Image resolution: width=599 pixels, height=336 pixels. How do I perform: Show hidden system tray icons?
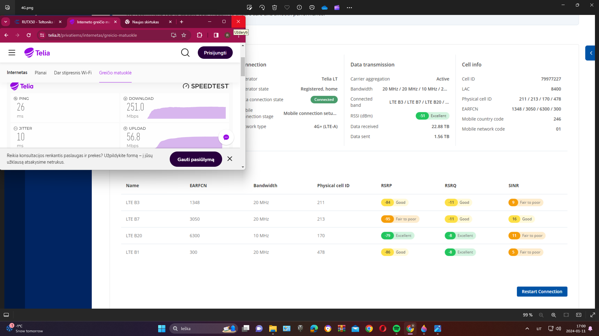click(527, 329)
